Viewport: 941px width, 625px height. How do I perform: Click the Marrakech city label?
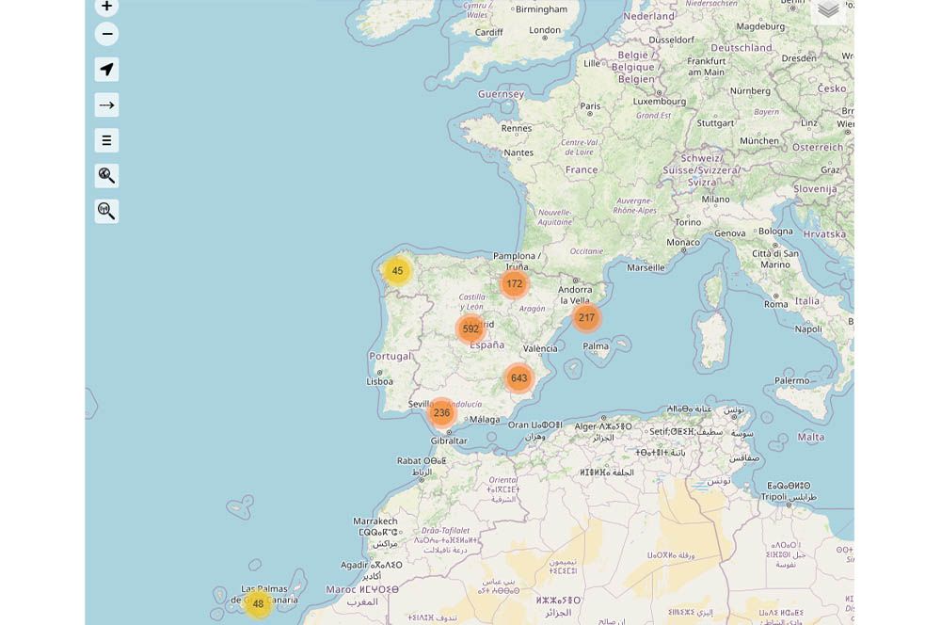click(375, 521)
